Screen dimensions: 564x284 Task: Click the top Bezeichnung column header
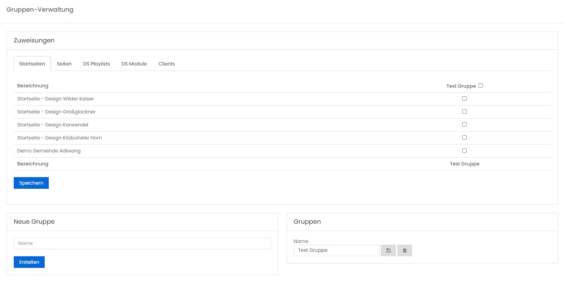pos(33,86)
